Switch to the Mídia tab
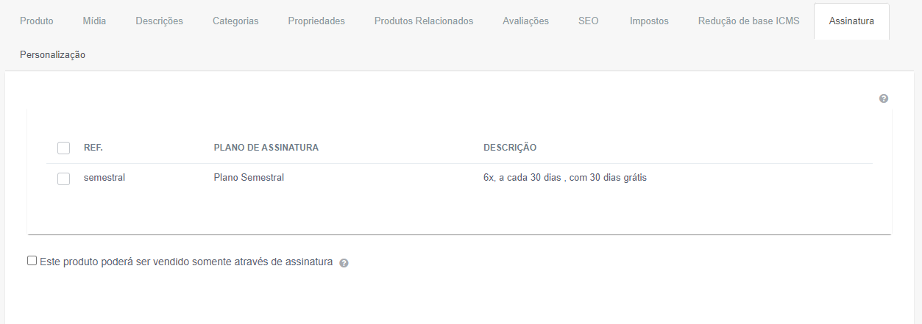 tap(94, 21)
